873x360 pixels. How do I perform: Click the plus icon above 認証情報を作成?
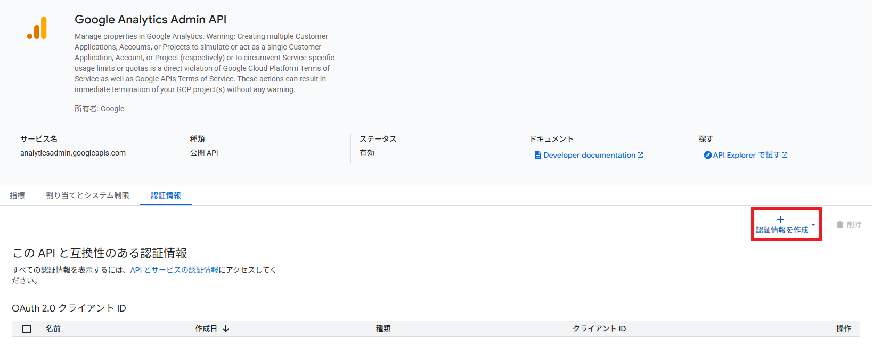point(780,219)
